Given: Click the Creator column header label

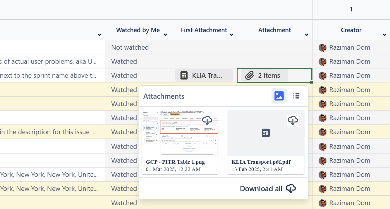Looking at the screenshot, I should point(351,30).
